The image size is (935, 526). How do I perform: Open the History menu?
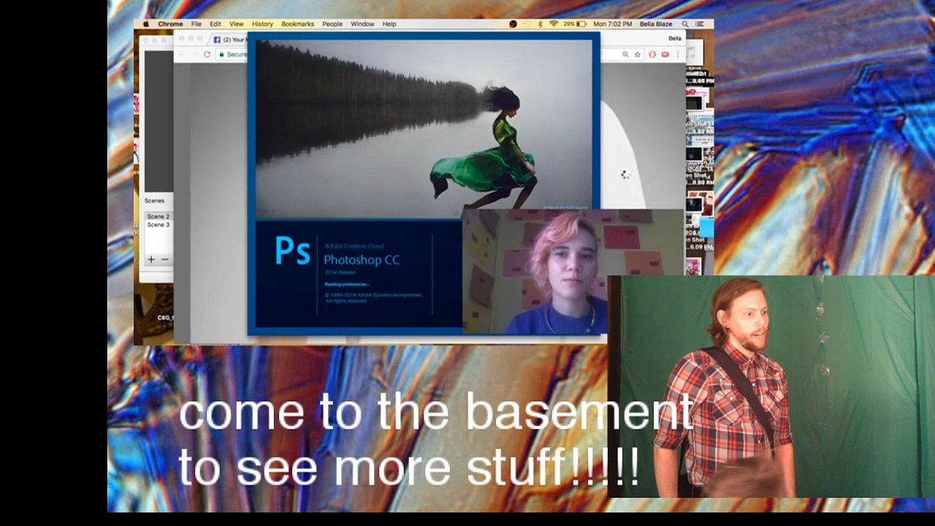[x=263, y=24]
